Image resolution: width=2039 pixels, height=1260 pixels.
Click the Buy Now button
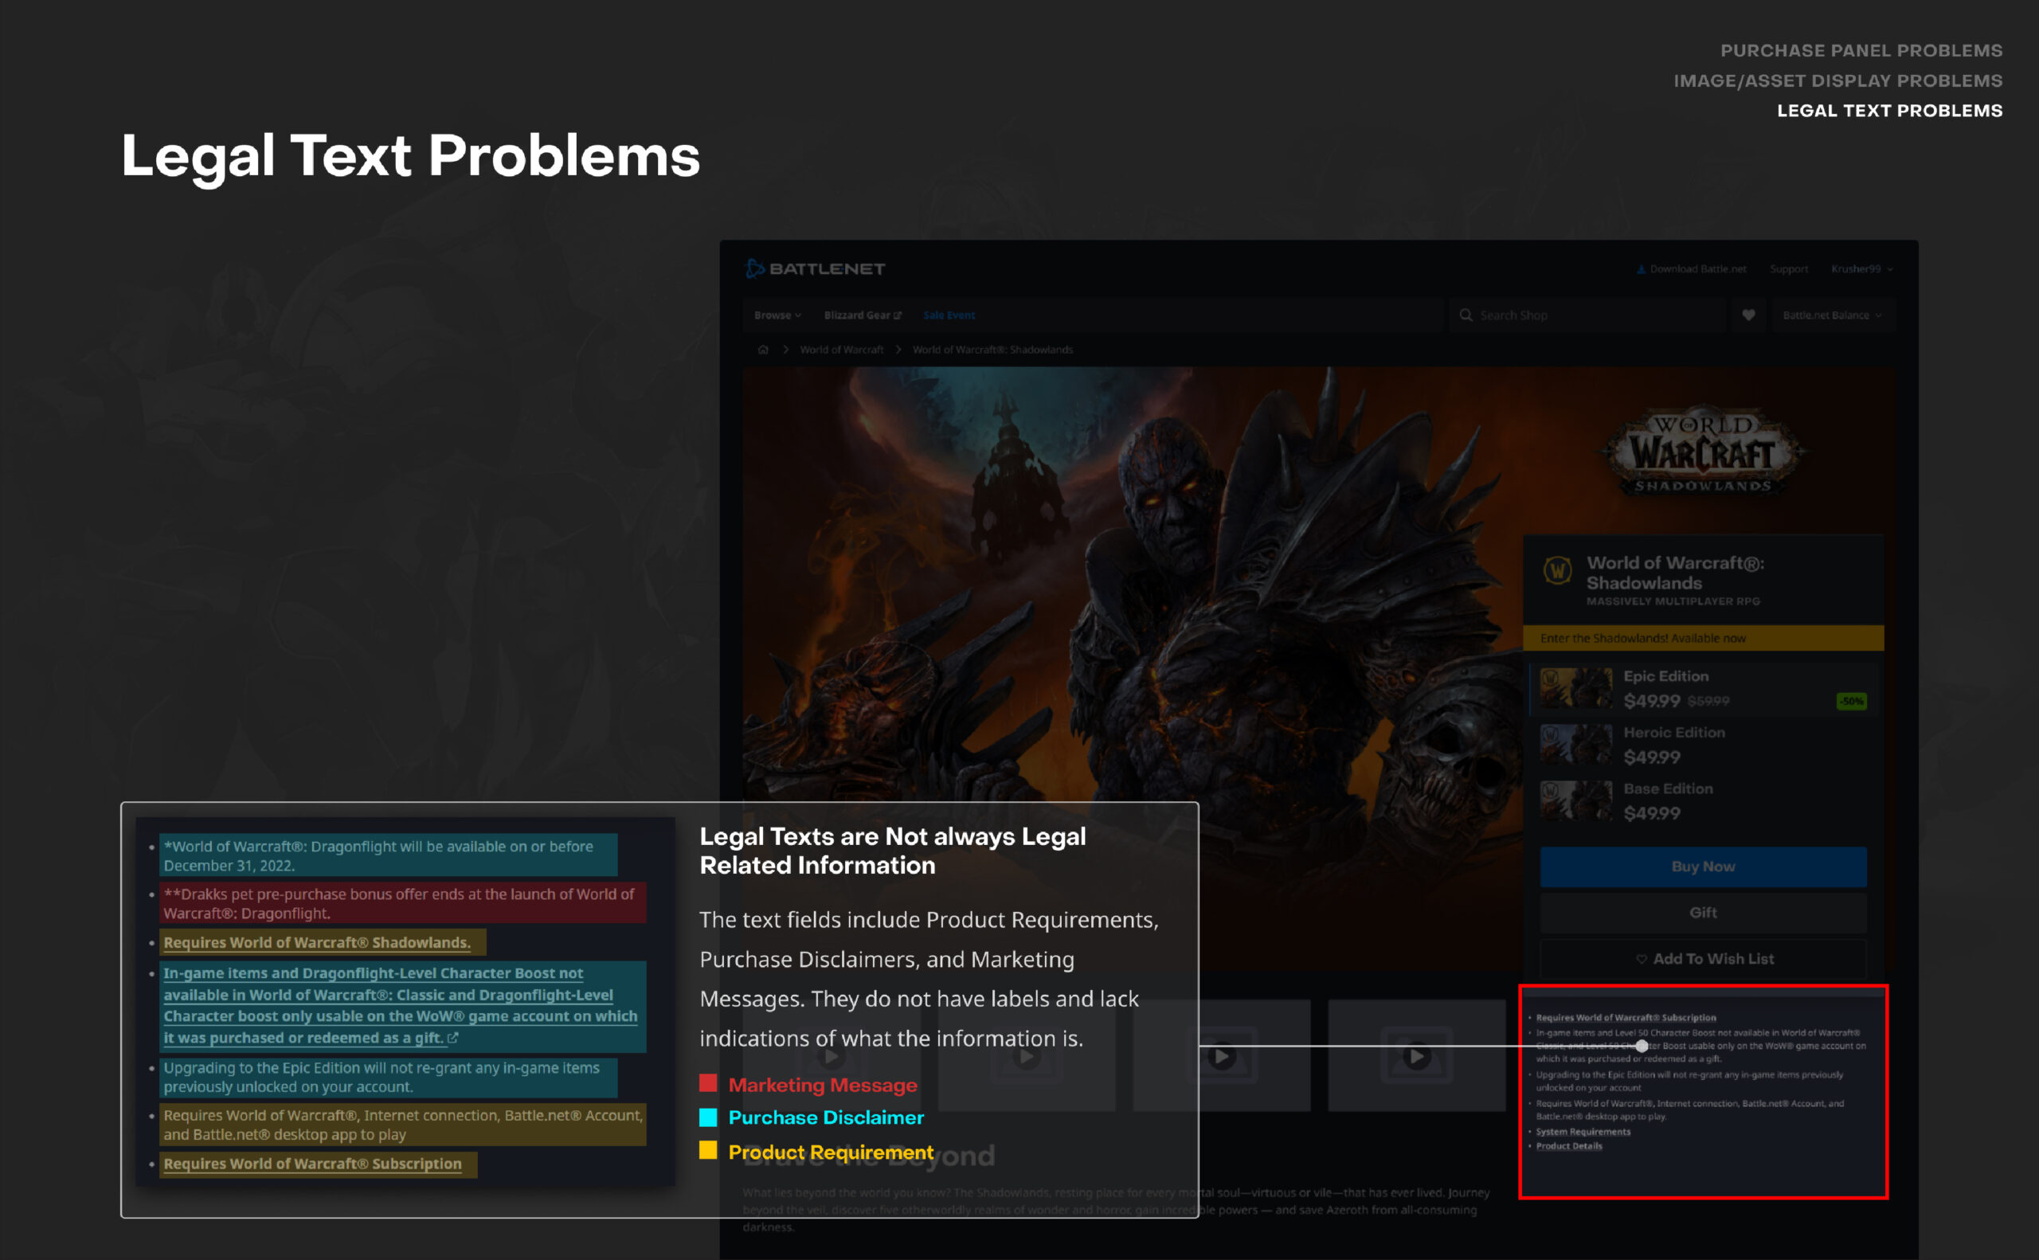coord(1703,867)
